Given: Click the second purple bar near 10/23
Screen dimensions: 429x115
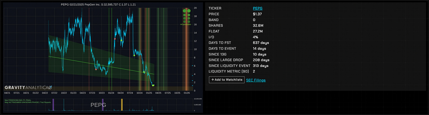Looking at the screenshot, I should pyautogui.click(x=103, y=105).
